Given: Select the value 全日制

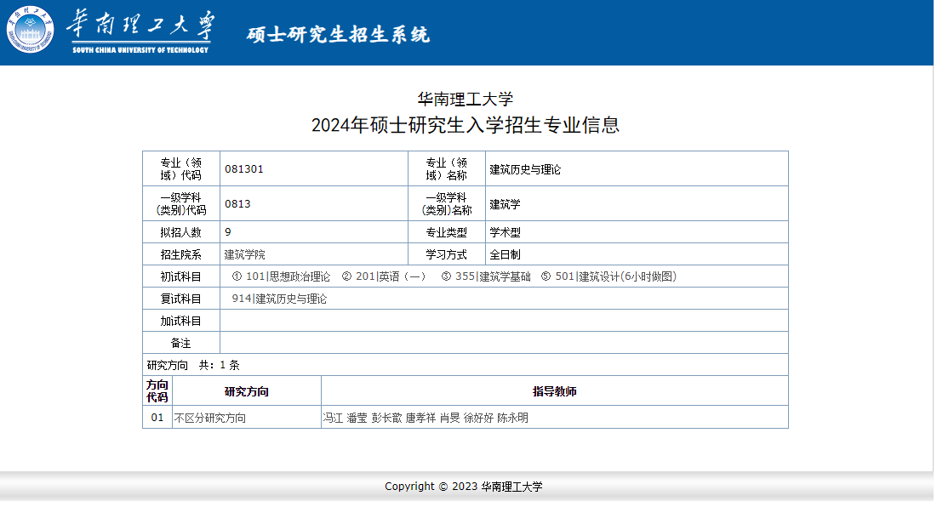Looking at the screenshot, I should coord(505,254).
